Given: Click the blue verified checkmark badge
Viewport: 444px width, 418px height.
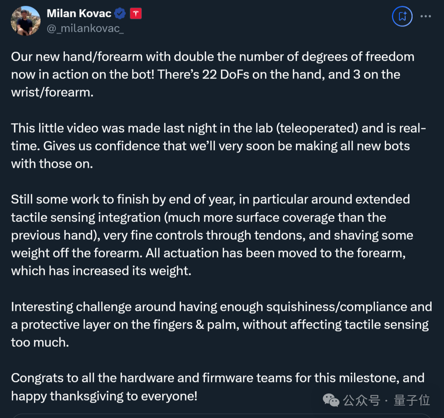Looking at the screenshot, I should pos(120,14).
